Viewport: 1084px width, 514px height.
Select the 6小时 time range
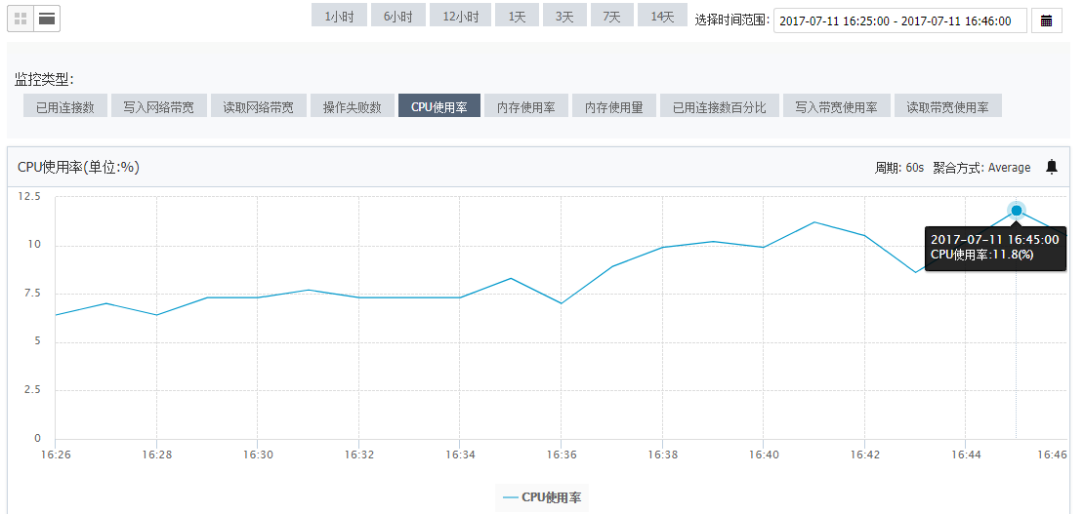pyautogui.click(x=398, y=18)
